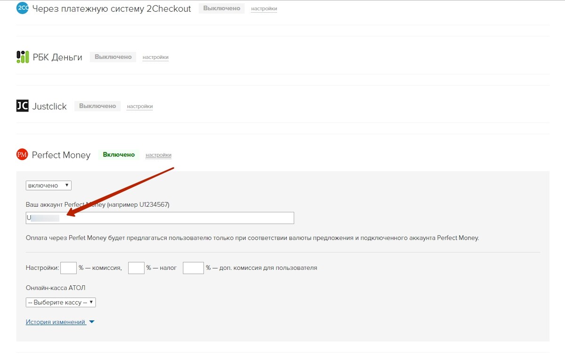Click the РБК Деньги title text
This screenshot has width=565, height=355.
(57, 57)
